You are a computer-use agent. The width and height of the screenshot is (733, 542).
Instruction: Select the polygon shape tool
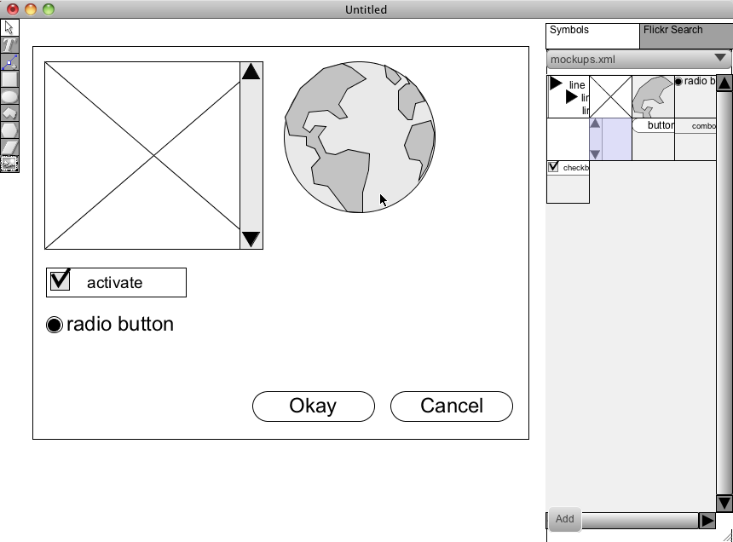(x=9, y=113)
